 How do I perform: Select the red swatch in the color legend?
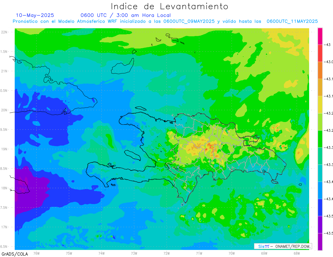tap(320, 53)
